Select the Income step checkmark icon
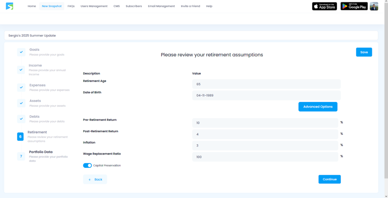 pos(21,70)
